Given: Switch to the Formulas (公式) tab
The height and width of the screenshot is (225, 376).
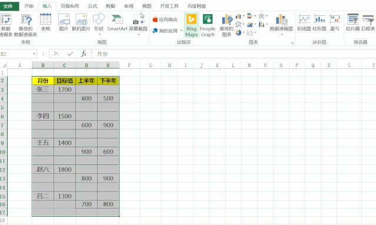Looking at the screenshot, I should [92, 6].
